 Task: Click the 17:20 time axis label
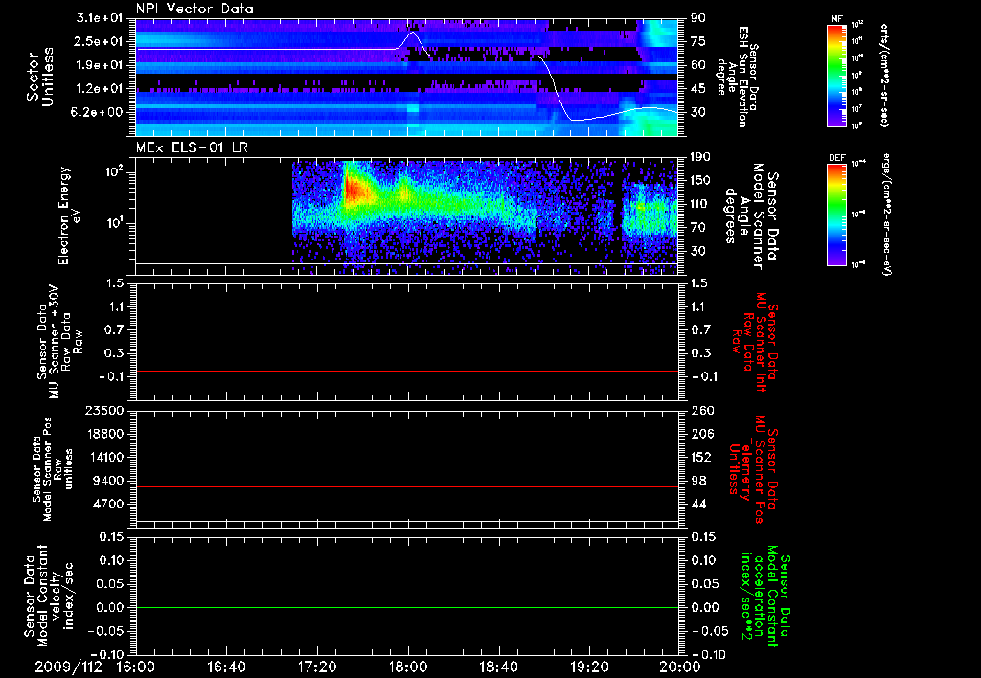(317, 667)
